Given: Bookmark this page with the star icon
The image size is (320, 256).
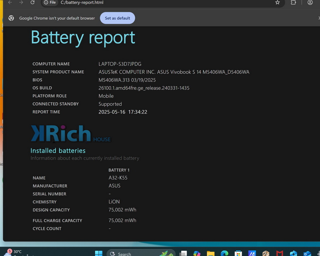Looking at the screenshot, I should pyautogui.click(x=277, y=2).
